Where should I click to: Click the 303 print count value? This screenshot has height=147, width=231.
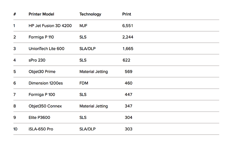click(128, 129)
